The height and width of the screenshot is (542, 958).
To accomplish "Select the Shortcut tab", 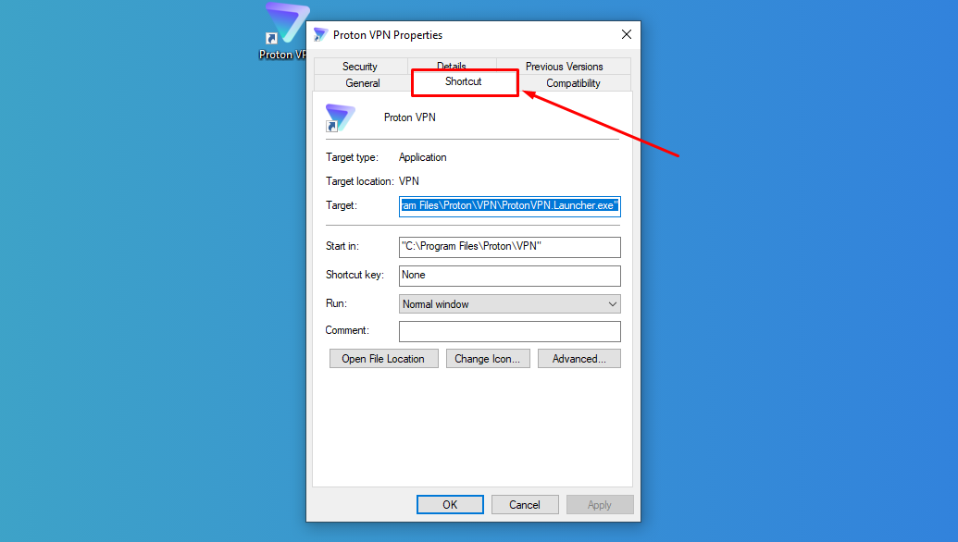I will 465,81.
